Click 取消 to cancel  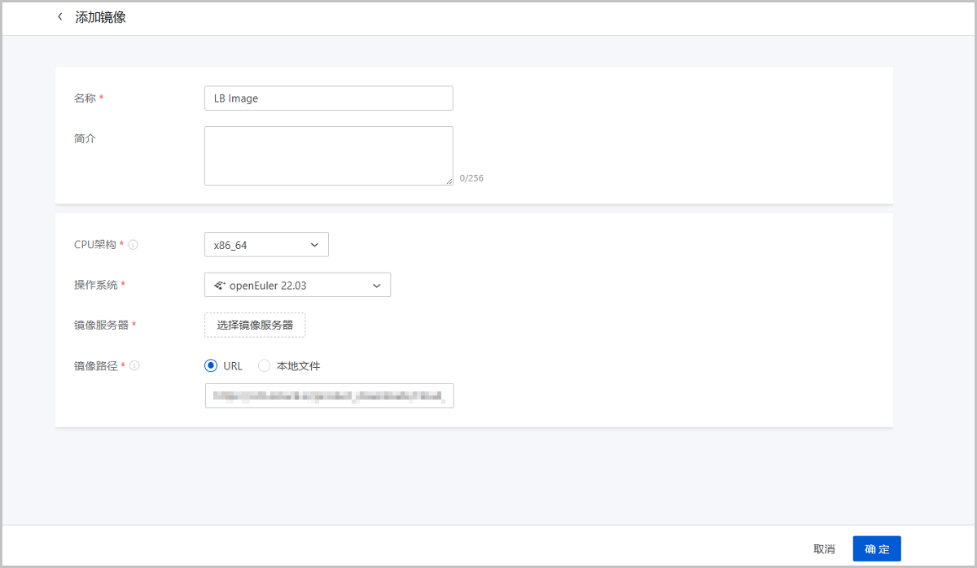pos(824,549)
